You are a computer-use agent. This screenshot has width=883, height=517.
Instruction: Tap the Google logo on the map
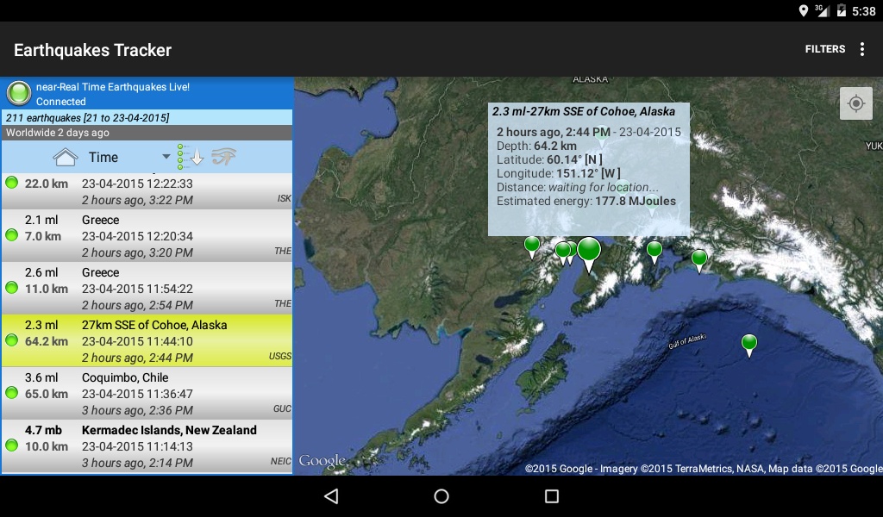[323, 461]
